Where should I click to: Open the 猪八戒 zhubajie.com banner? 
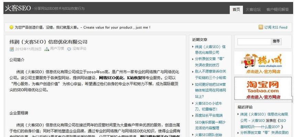(x=263, y=63)
